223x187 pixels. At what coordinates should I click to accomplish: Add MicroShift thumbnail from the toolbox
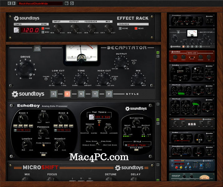192,123
